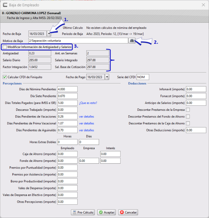Click the Aceptar button
The height and width of the screenshot is (218, 209).
click(x=107, y=212)
